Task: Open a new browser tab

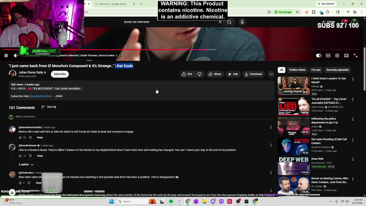Action: [141, 4]
